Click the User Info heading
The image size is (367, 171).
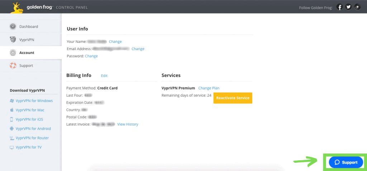pyautogui.click(x=77, y=29)
